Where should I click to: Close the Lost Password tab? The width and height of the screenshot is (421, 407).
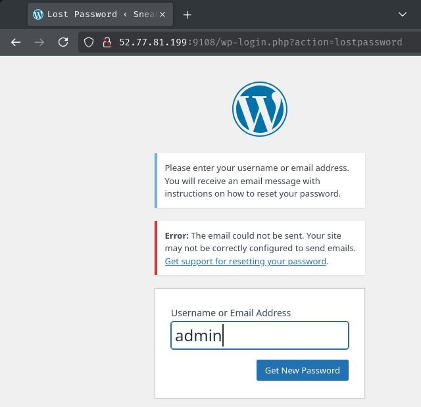[162, 14]
